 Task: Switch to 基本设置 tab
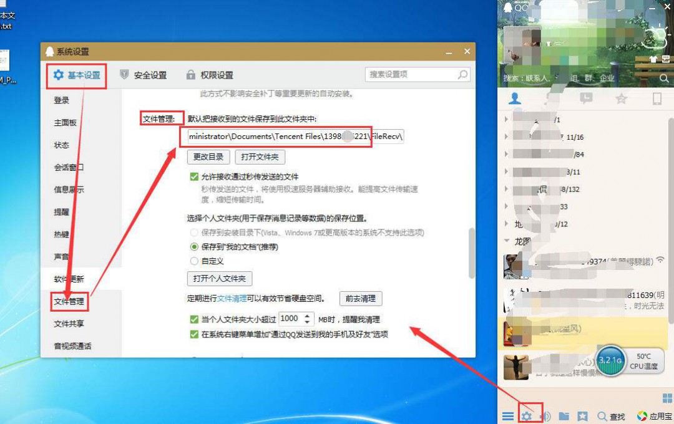pos(77,75)
